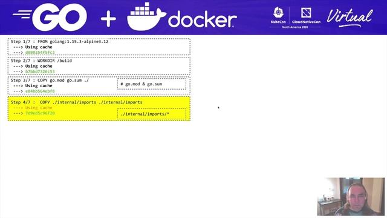Select the hash 7d9ed5c96f20

click(x=40, y=113)
